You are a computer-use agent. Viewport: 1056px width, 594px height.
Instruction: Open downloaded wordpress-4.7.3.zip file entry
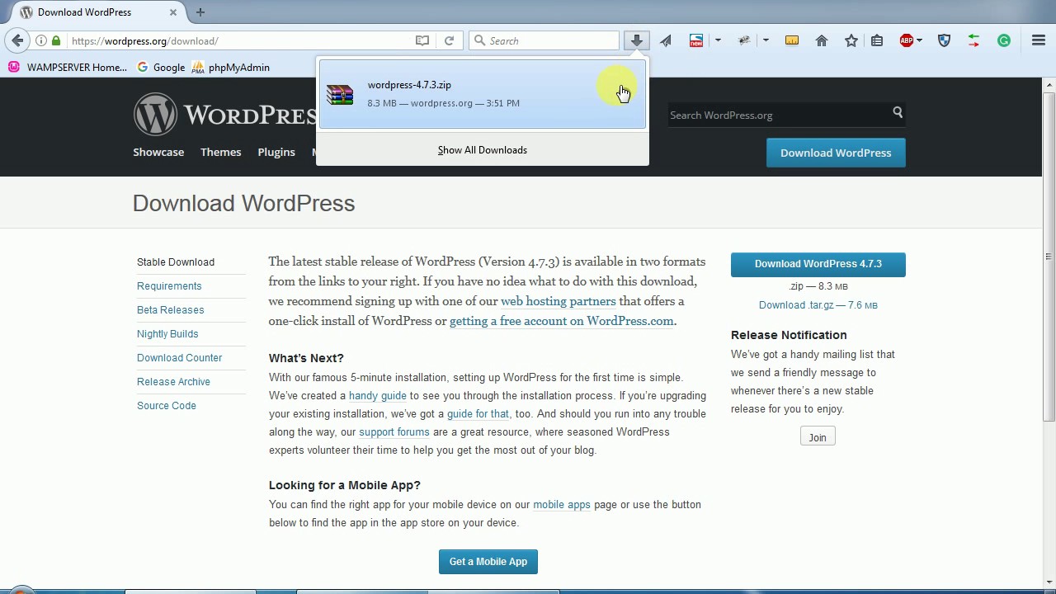(x=482, y=94)
